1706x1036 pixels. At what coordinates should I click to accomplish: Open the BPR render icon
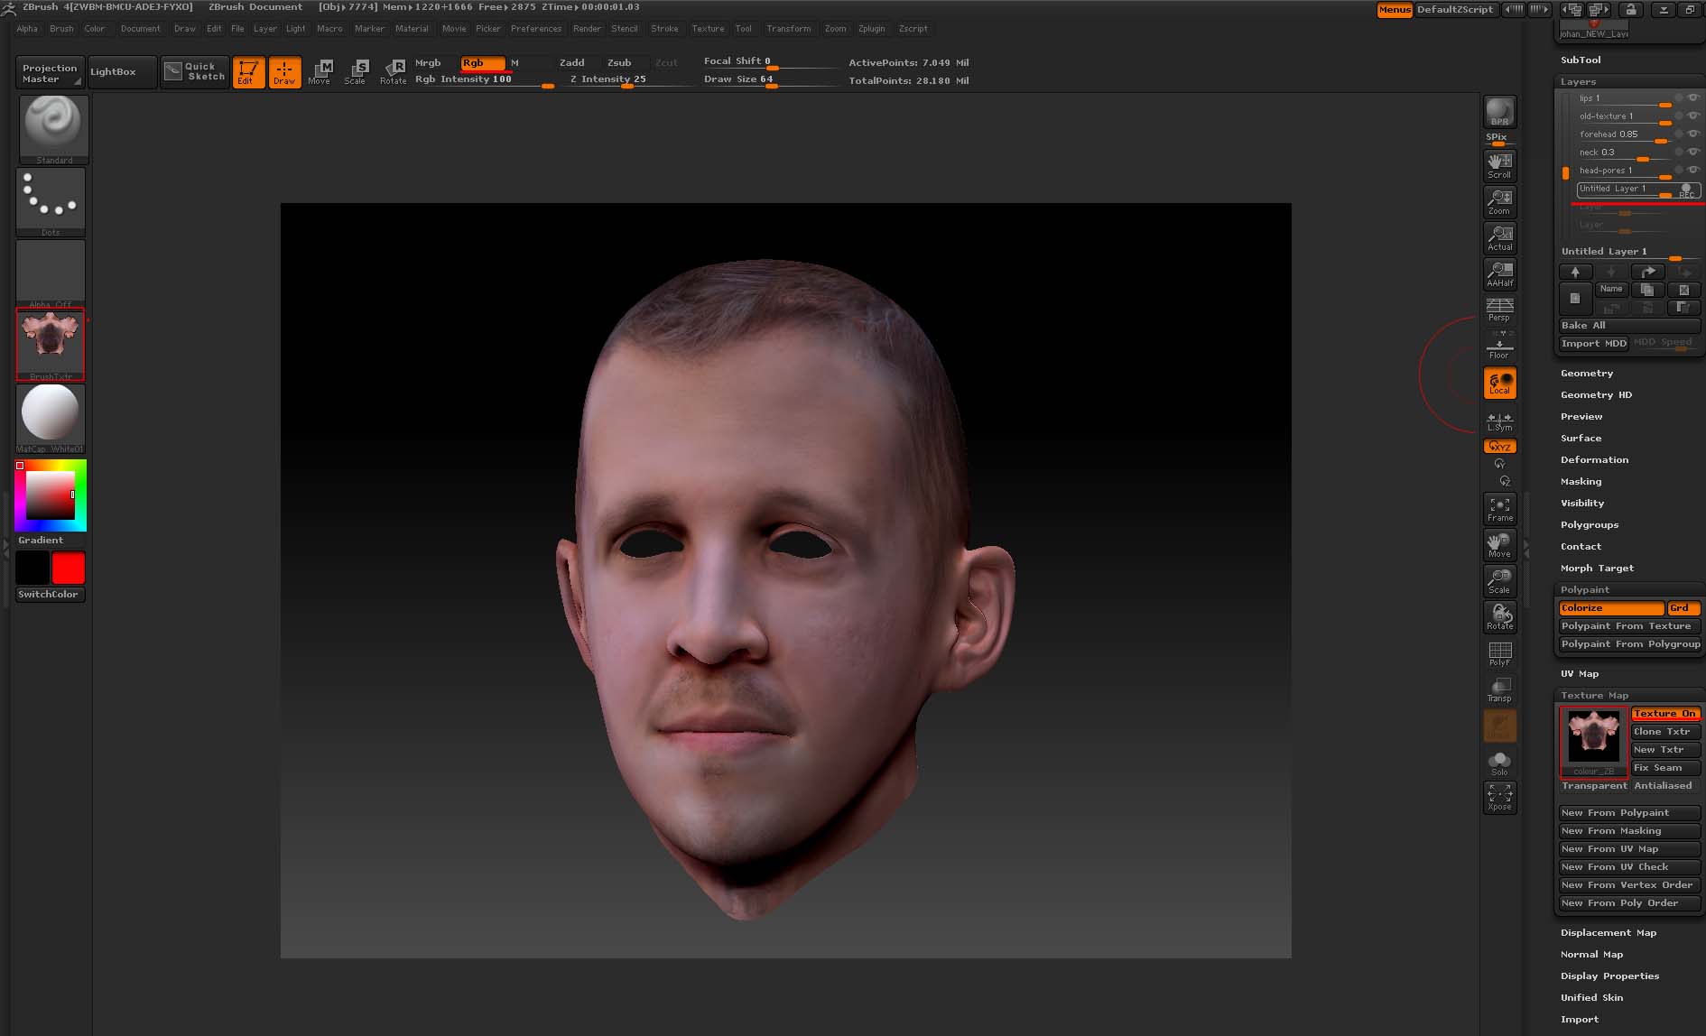tap(1498, 110)
